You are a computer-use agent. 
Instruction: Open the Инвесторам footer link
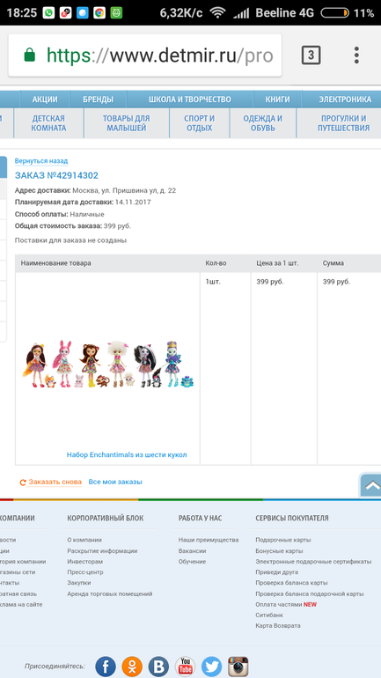(85, 562)
